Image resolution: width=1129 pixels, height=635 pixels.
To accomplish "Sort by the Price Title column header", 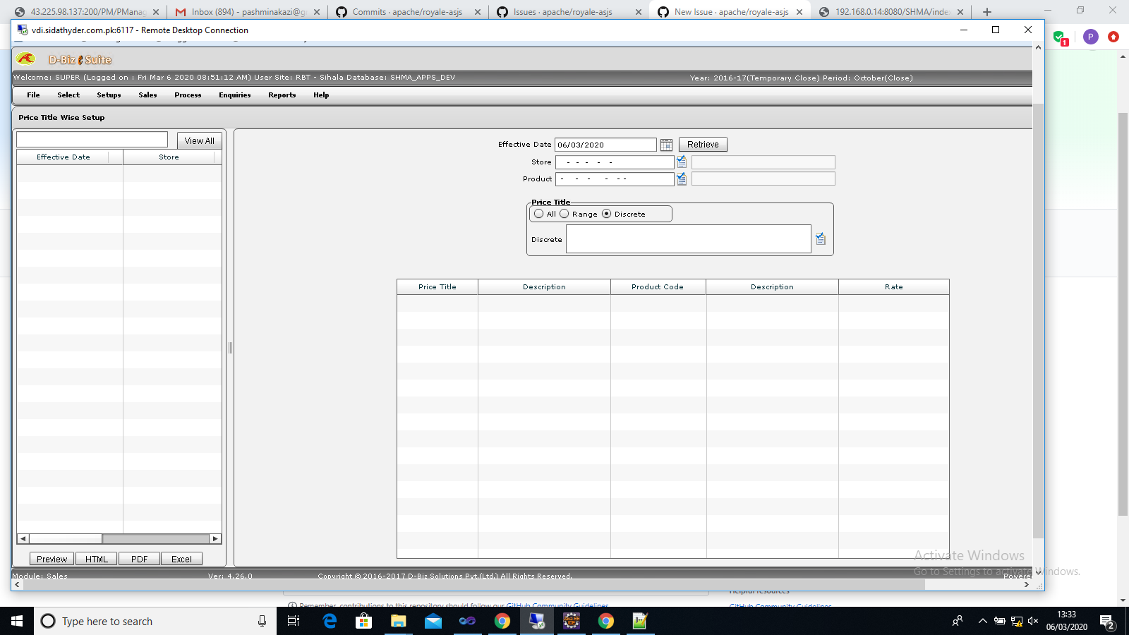I will (437, 287).
